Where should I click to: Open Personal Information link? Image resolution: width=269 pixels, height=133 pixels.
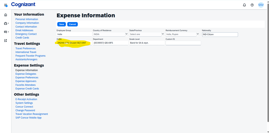(27, 19)
